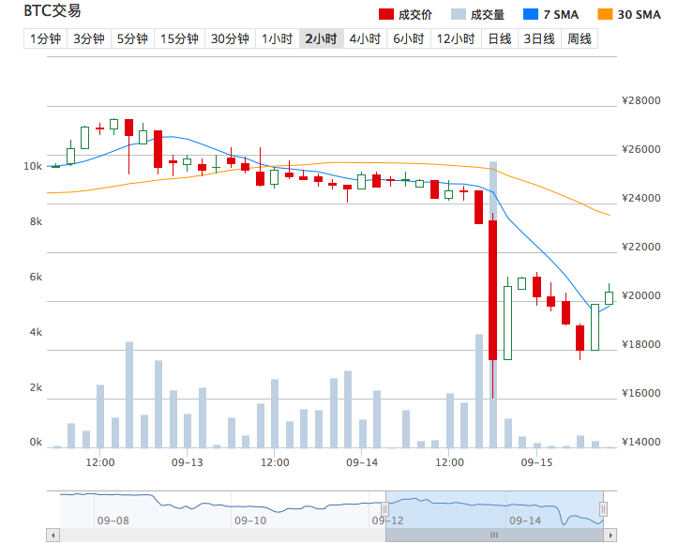Click the ¥14000 price axis label
This screenshot has height=558, width=678.
[641, 442]
